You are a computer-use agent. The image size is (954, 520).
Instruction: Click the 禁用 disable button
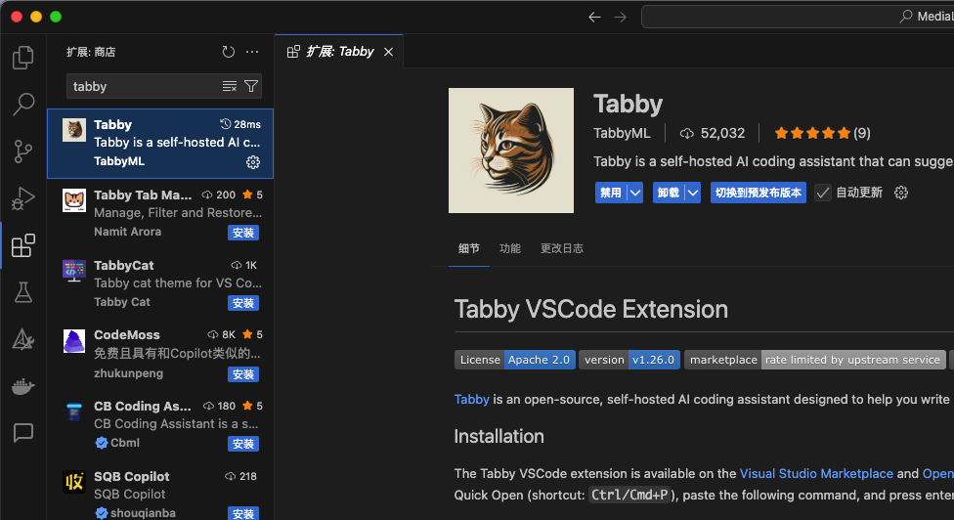(x=611, y=193)
